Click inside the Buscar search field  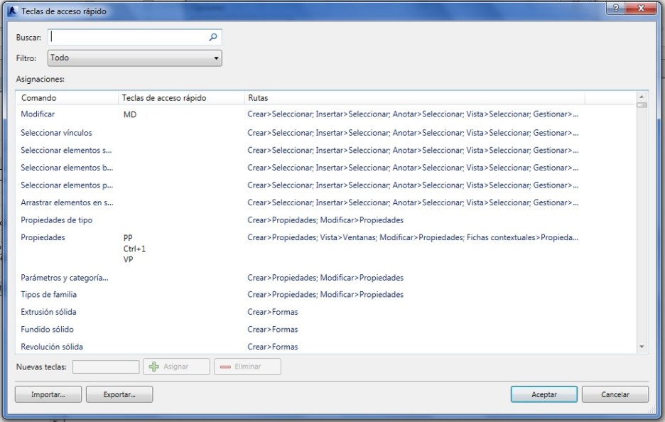pyautogui.click(x=128, y=38)
